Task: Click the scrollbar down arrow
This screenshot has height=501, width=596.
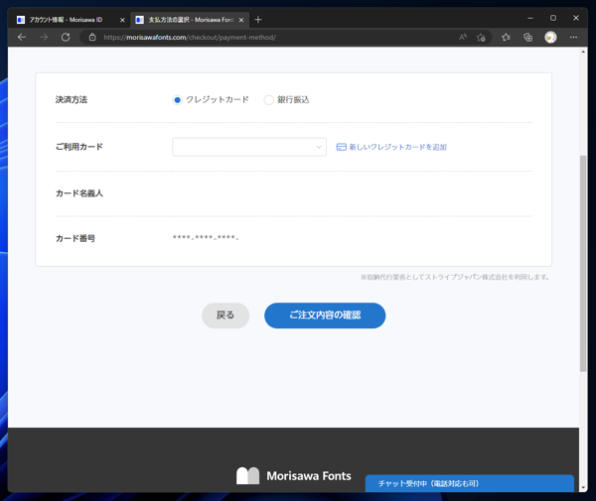Action: [x=583, y=488]
